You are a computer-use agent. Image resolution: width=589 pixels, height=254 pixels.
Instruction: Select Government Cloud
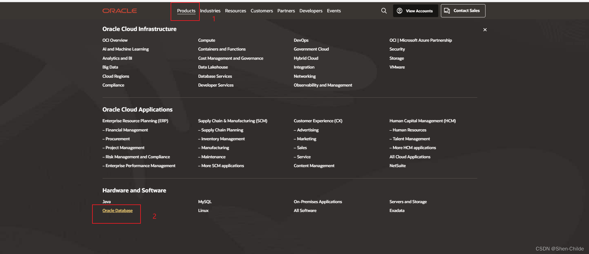coord(311,49)
